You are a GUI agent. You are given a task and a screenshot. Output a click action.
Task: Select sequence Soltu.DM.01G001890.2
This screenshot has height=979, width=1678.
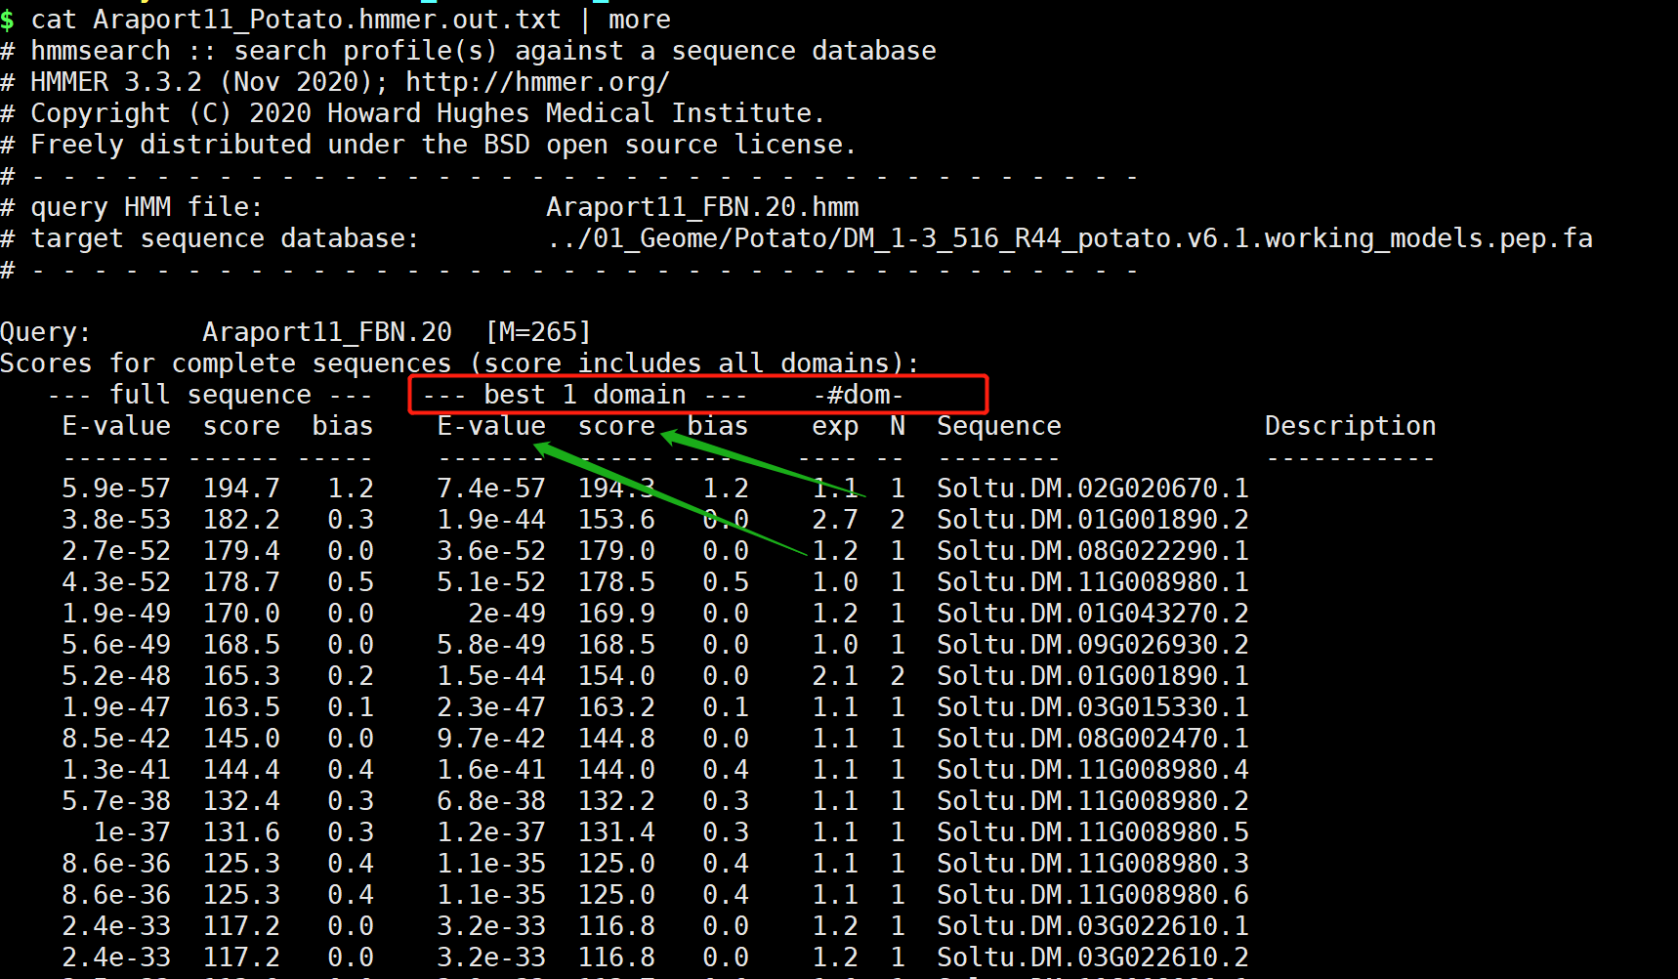coord(1093,520)
